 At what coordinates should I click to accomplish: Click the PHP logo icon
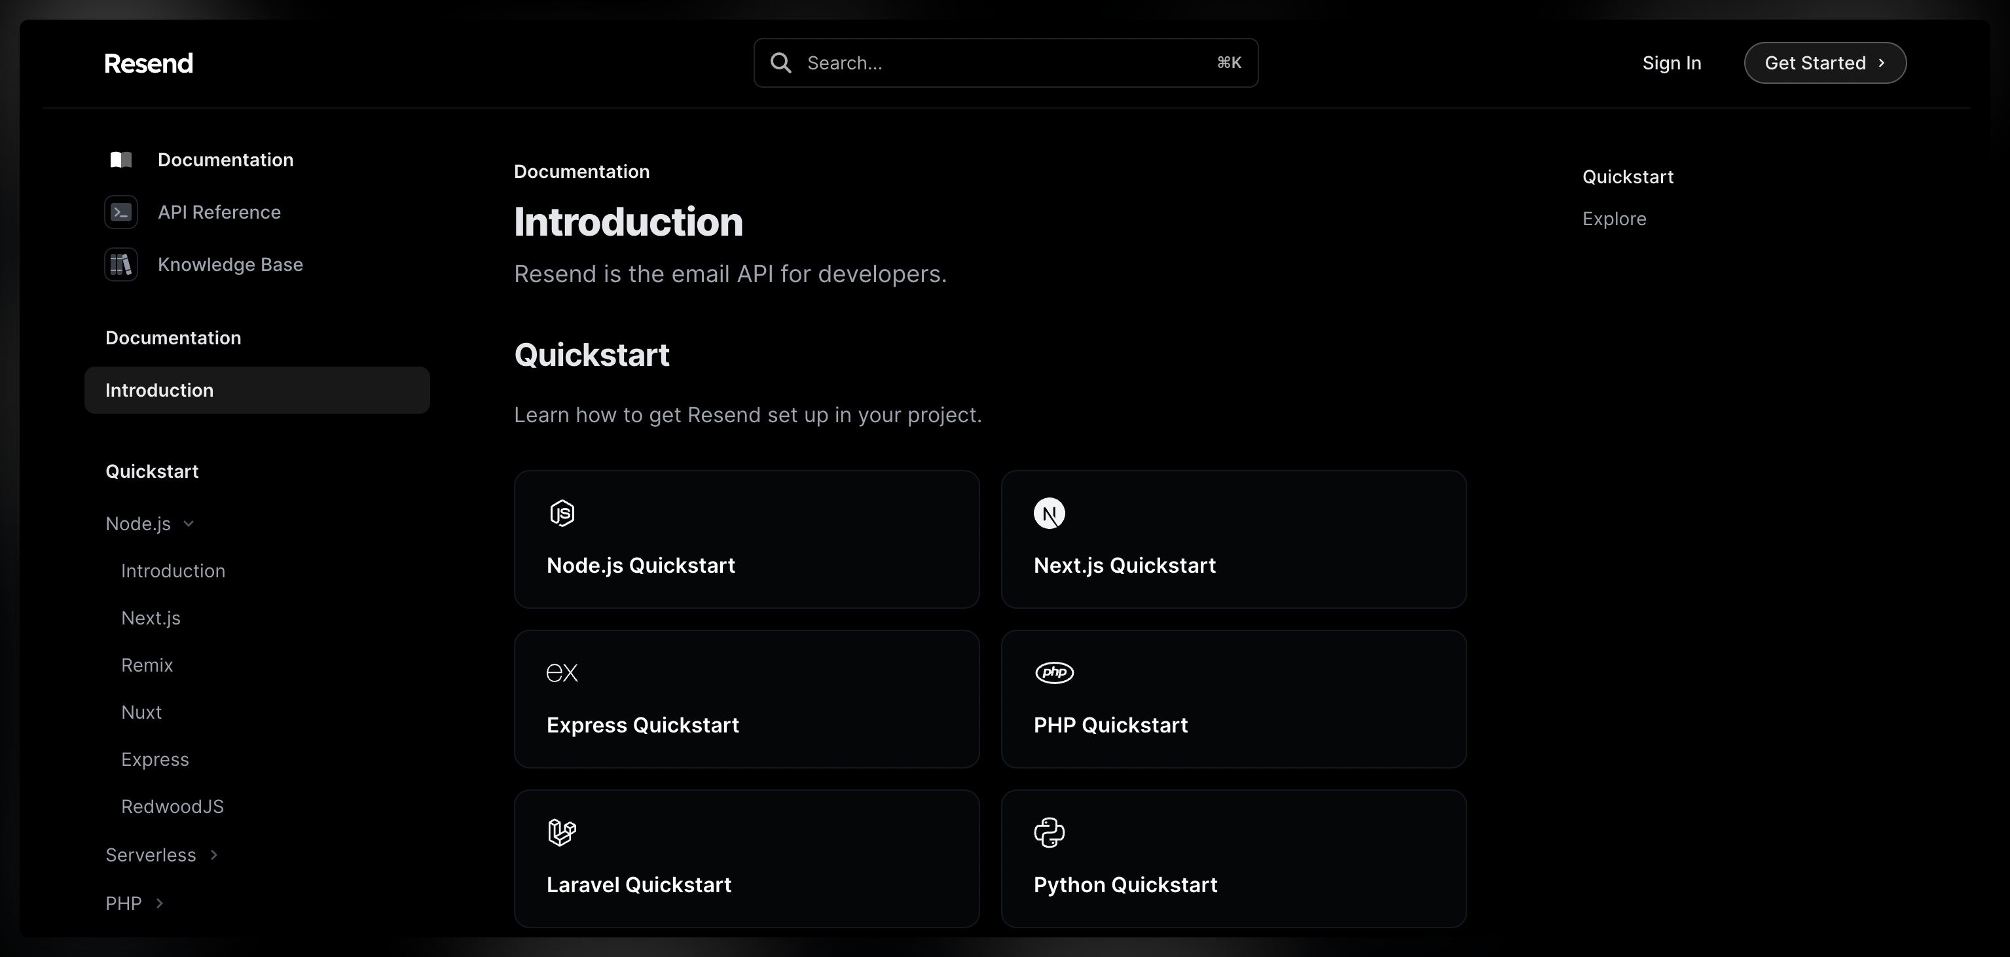(x=1054, y=672)
